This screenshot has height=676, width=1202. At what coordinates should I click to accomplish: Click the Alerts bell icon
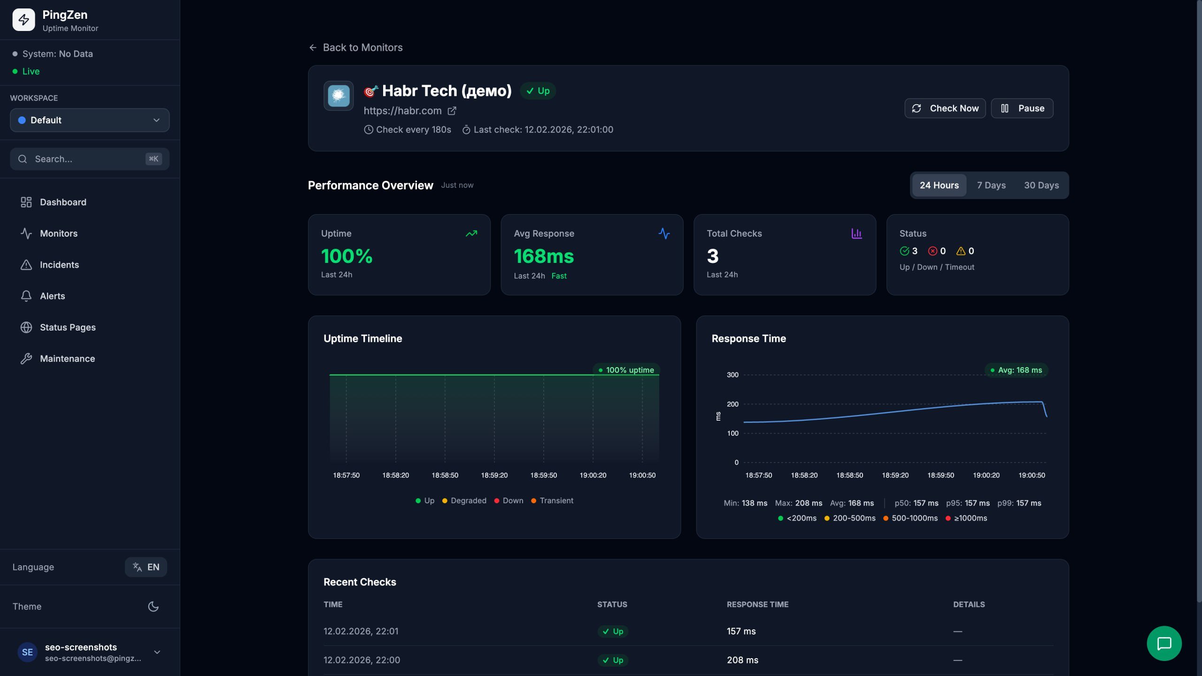(x=26, y=296)
